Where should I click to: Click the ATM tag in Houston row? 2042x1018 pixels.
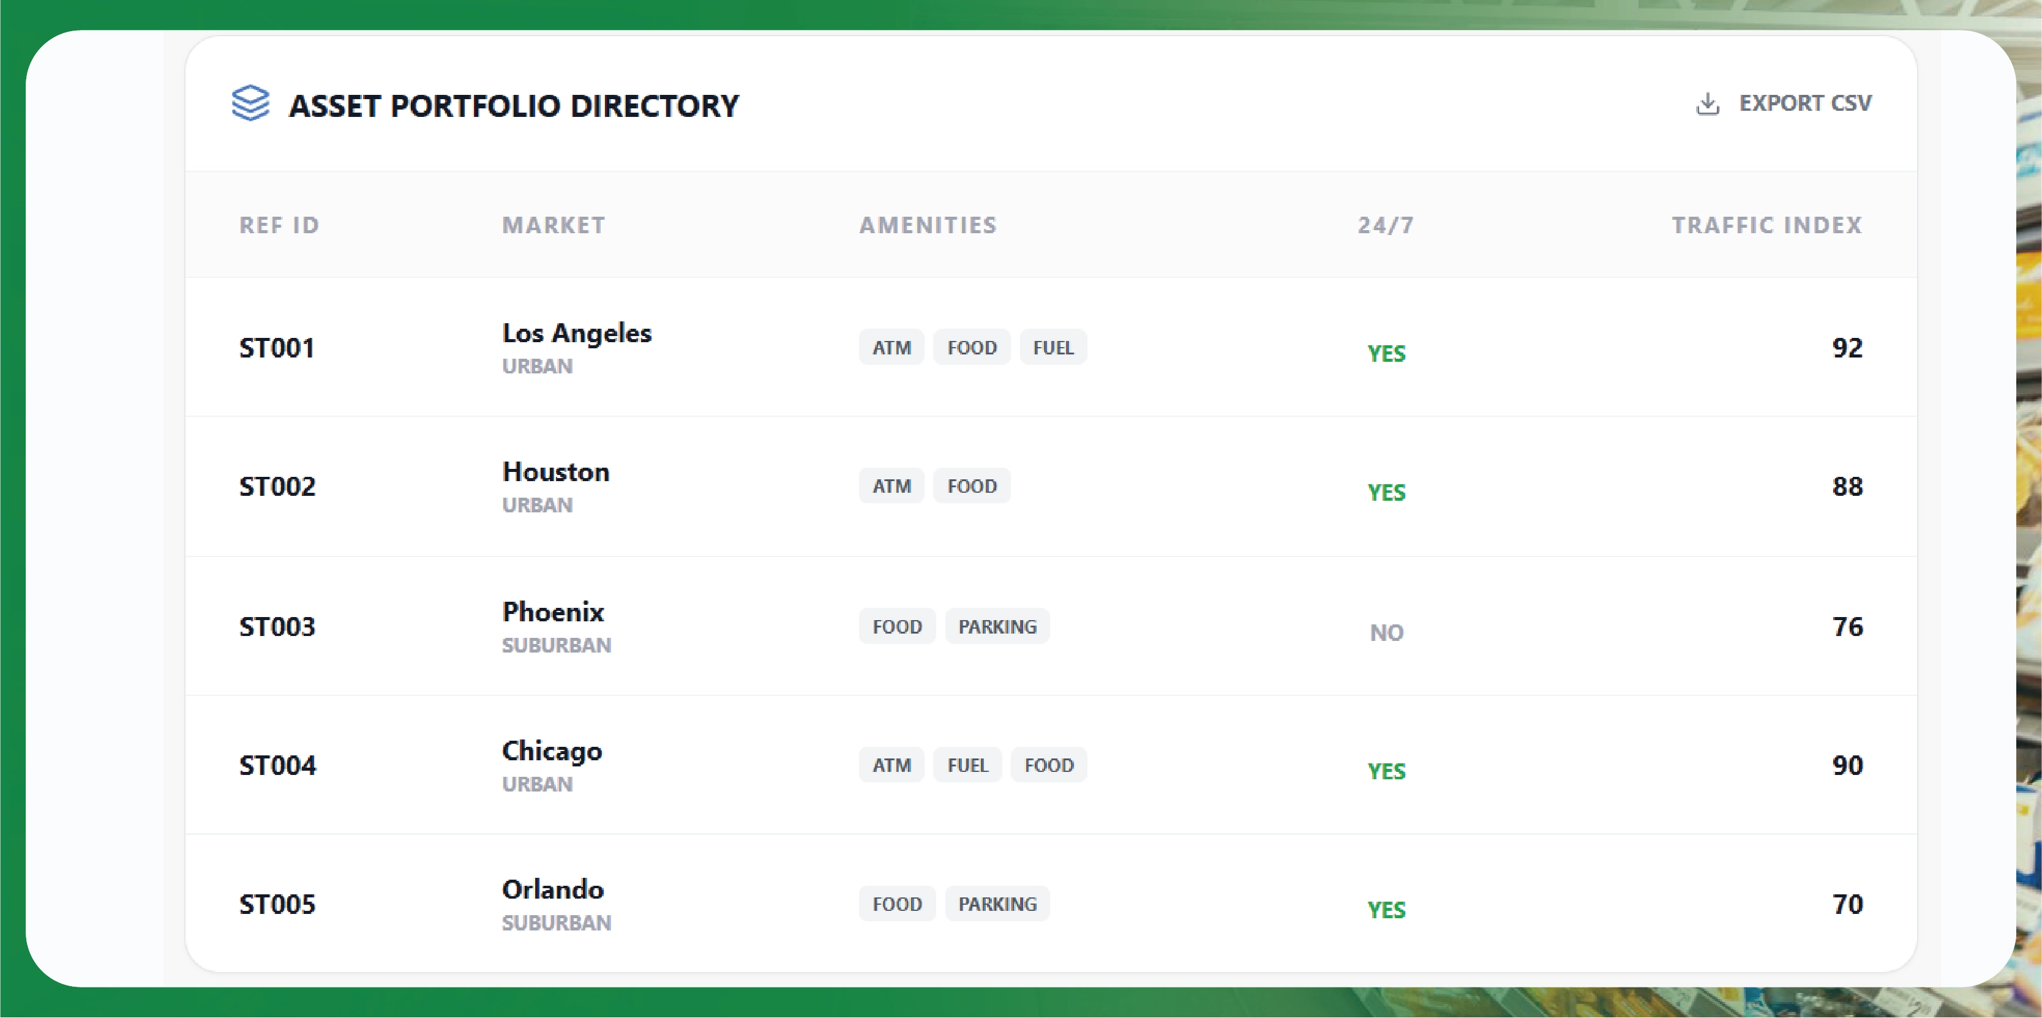tap(891, 487)
